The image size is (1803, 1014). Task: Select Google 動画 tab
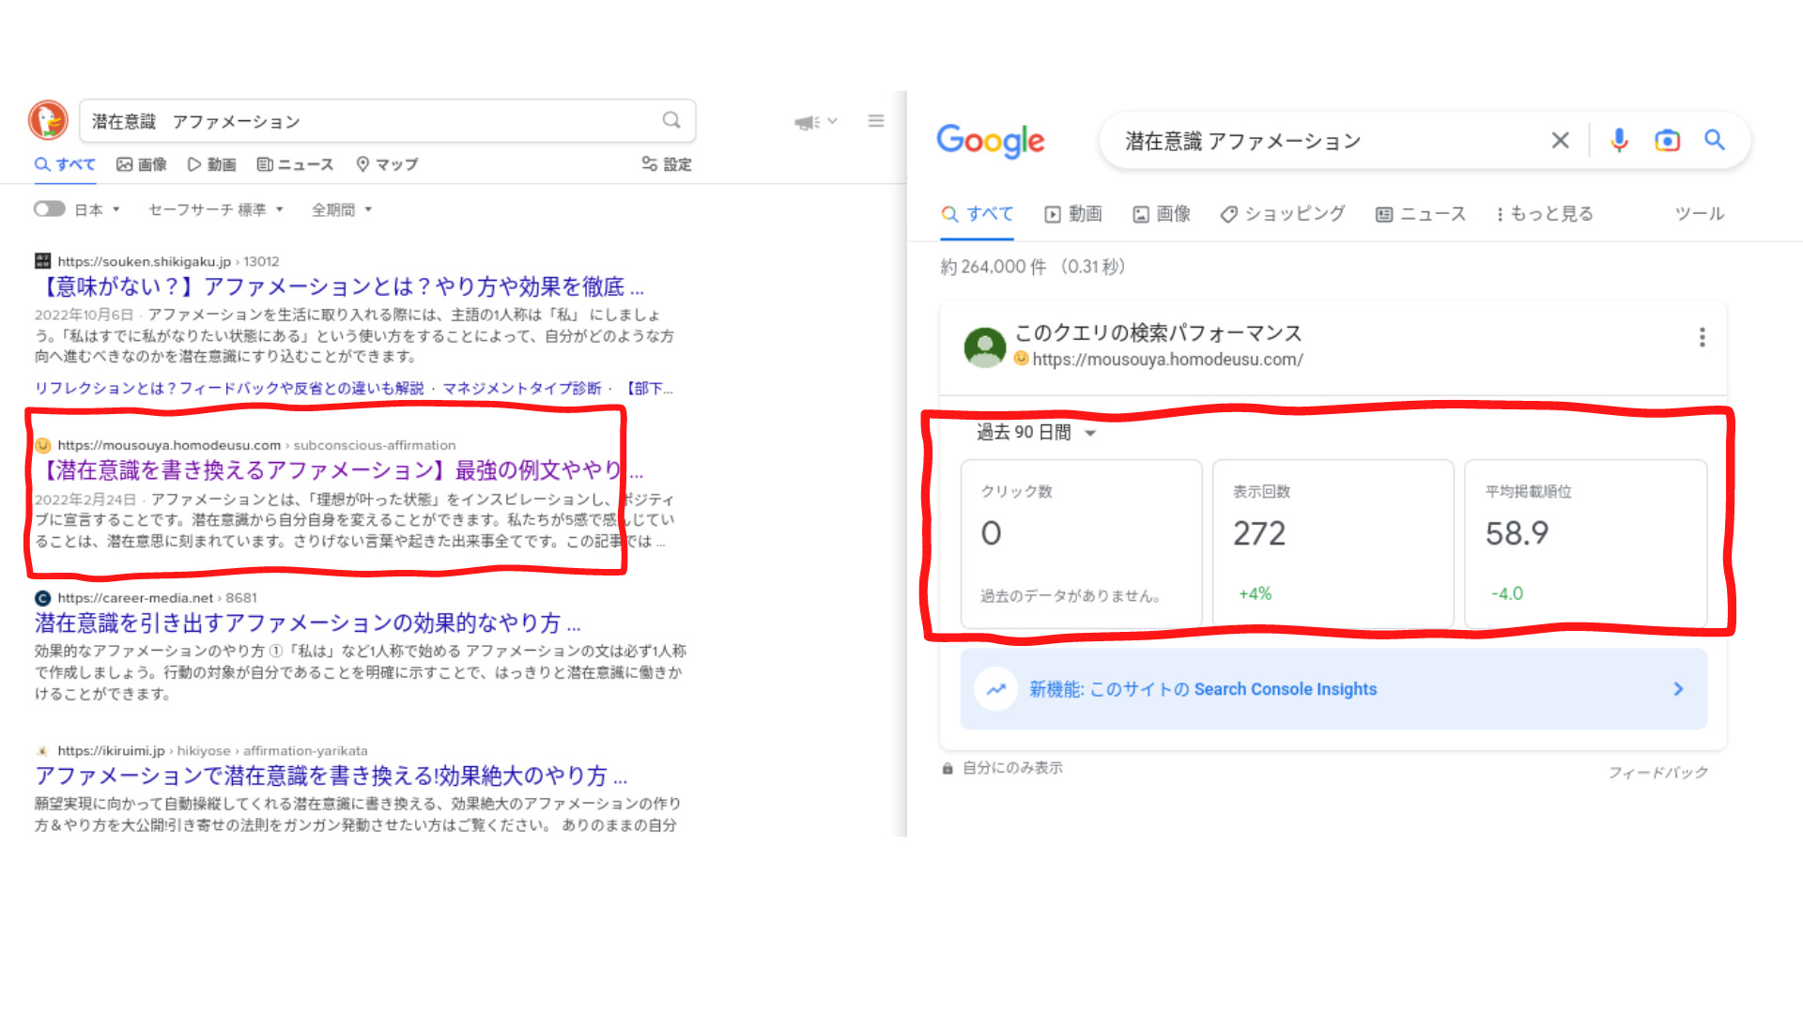pyautogui.click(x=1073, y=214)
